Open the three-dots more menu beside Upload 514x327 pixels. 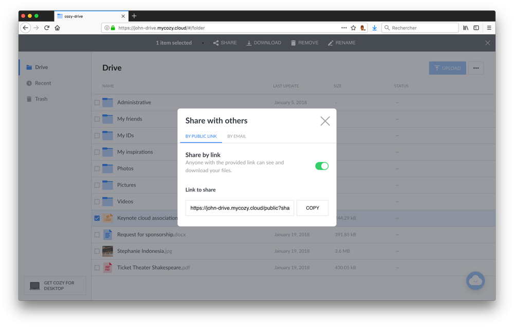[x=476, y=68]
